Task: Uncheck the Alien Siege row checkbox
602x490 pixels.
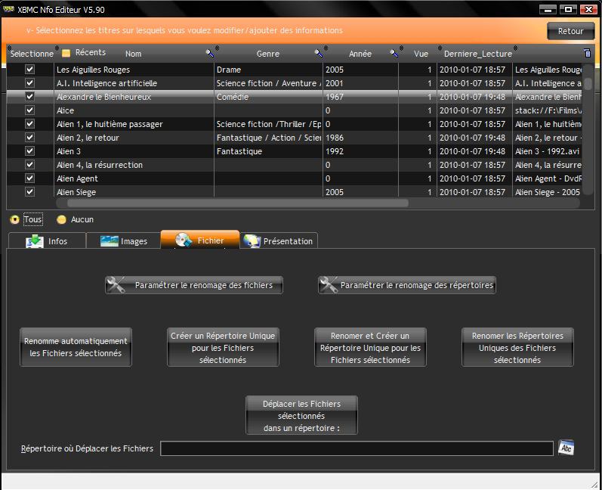Action: [29, 192]
